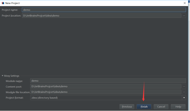Click the "Module name:" label
Viewport: 190px width, 111px height.
pos(14,81)
